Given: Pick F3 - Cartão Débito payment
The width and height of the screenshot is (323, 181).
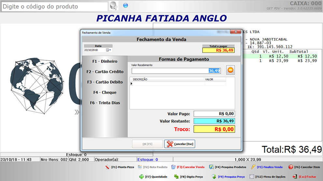Looking at the screenshot, I should click(x=105, y=82).
